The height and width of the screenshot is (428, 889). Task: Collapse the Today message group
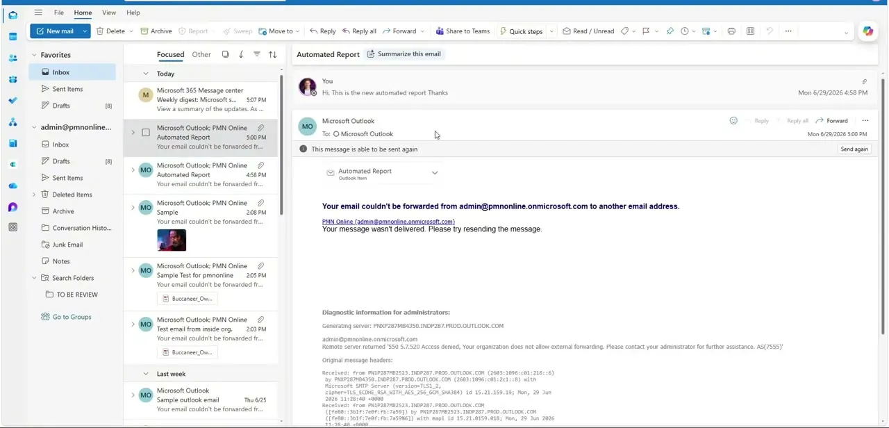coord(145,74)
